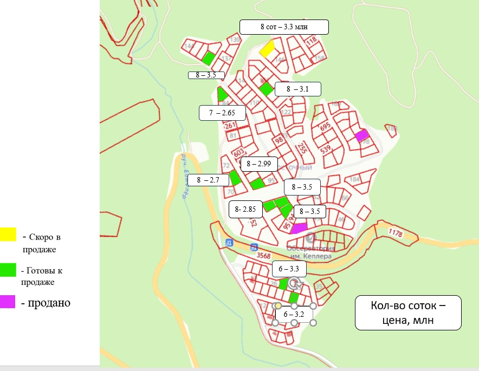The width and height of the screenshot is (479, 371).
Task: Select the '8 – 3.1' price label
Action: 297,89
